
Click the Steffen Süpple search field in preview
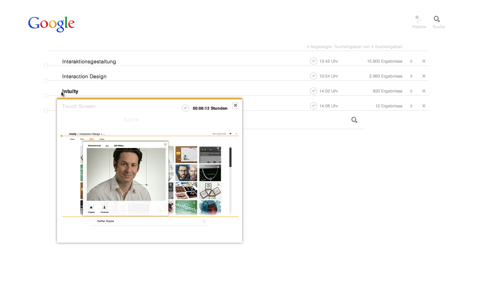click(150, 221)
